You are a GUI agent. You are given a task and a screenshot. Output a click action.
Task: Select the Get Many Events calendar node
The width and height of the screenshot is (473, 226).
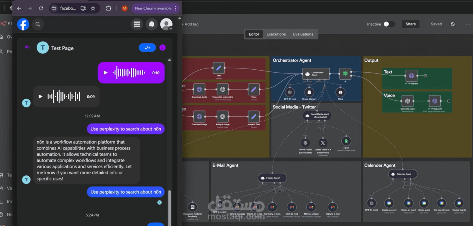pos(441,203)
